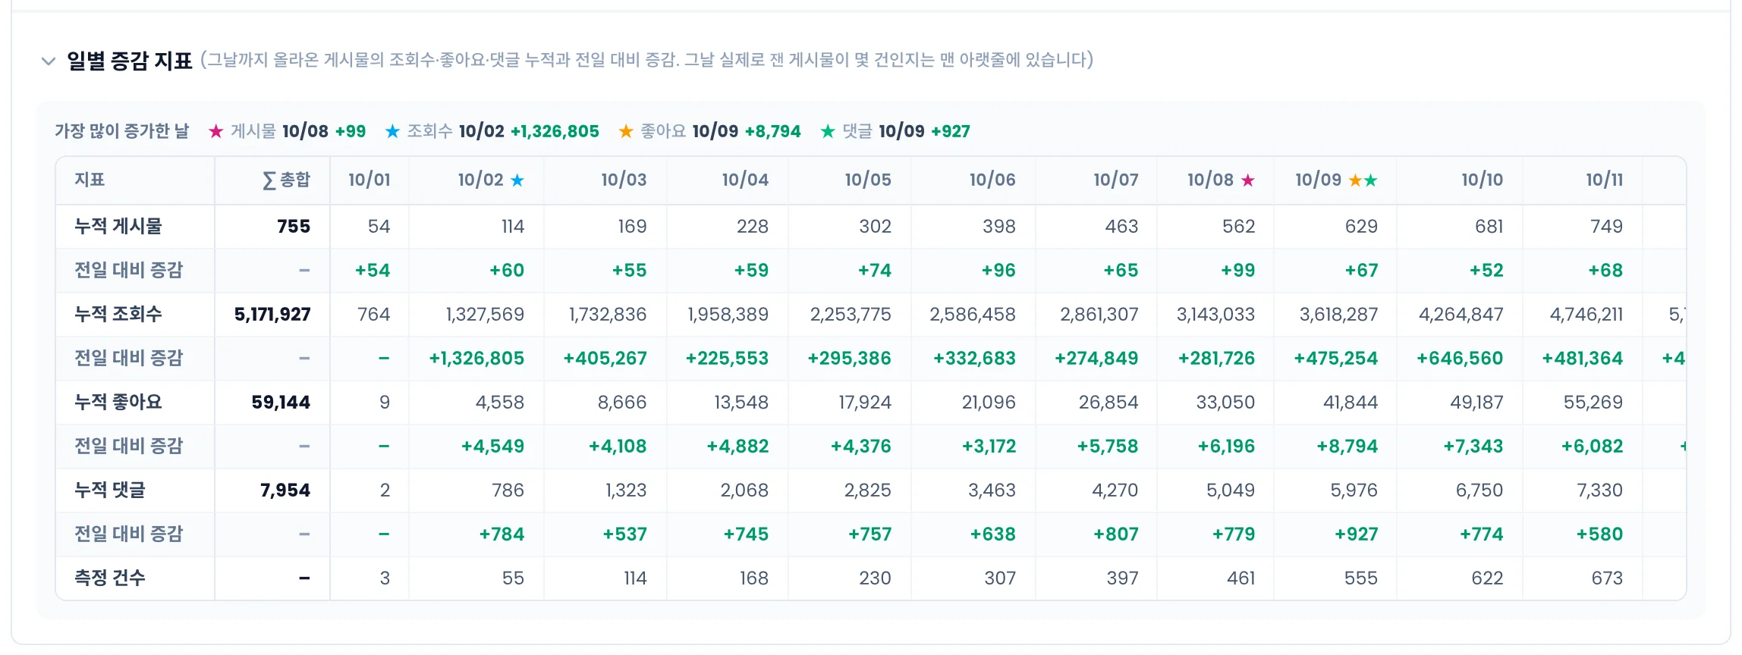Screen dimensions: 1742x655
Task: Select the 누적 게시물 row label
Action: [x=118, y=226]
